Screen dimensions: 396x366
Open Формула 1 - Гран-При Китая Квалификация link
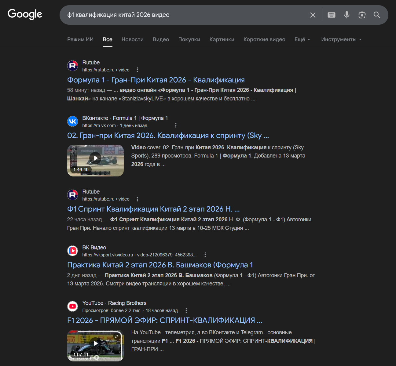[x=156, y=80]
